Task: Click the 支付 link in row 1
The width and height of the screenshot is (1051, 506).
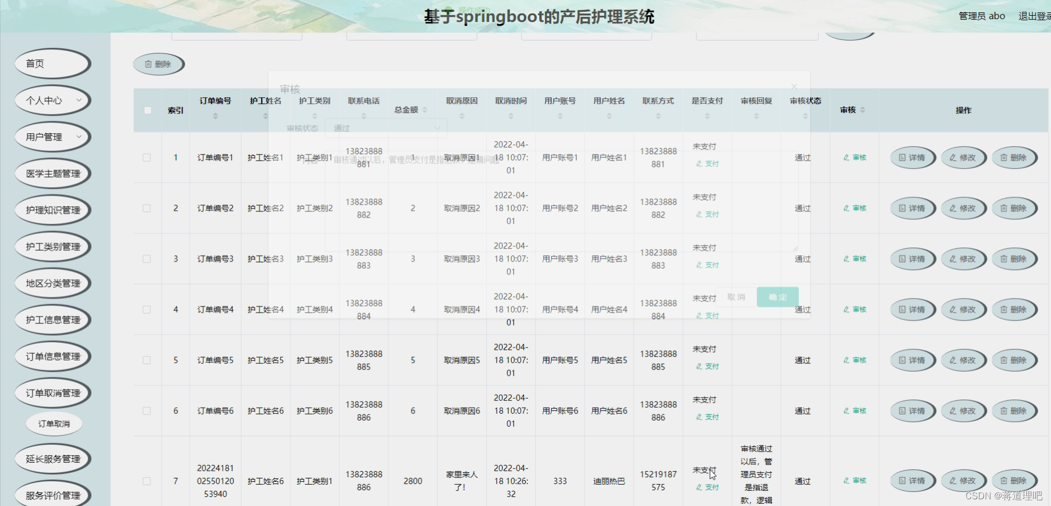Action: click(x=708, y=164)
